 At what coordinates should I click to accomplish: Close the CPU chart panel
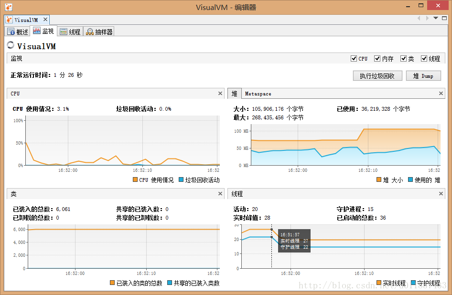(x=220, y=94)
